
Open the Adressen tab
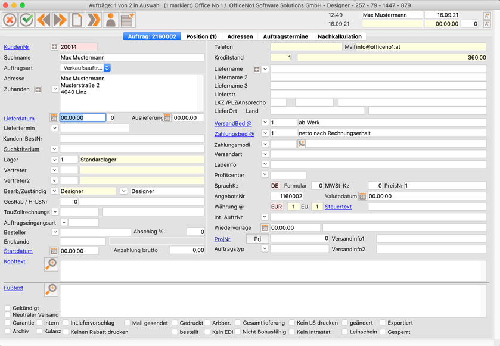240,36
